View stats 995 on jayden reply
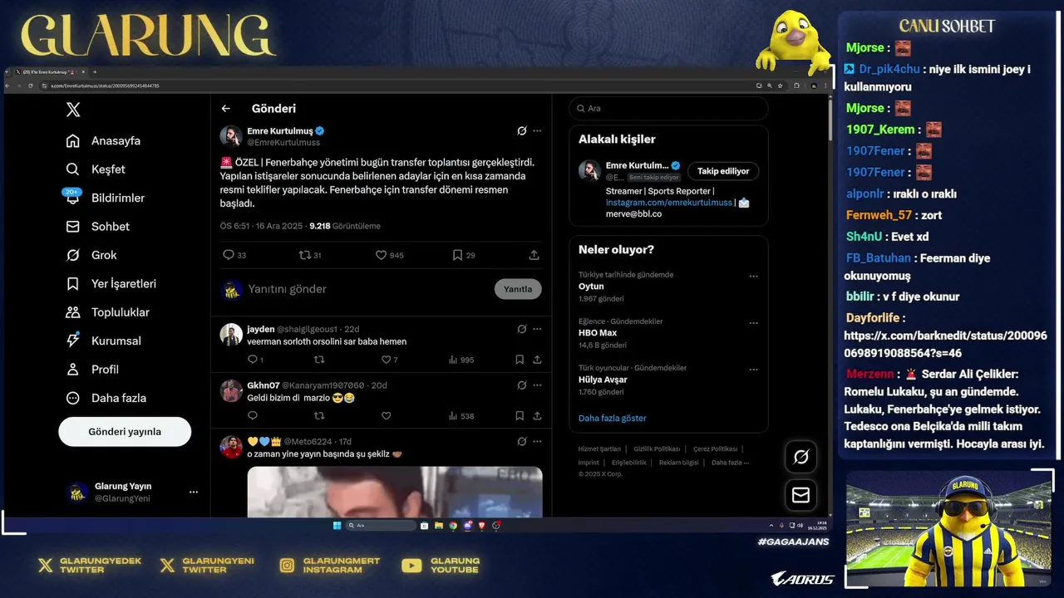 click(461, 360)
